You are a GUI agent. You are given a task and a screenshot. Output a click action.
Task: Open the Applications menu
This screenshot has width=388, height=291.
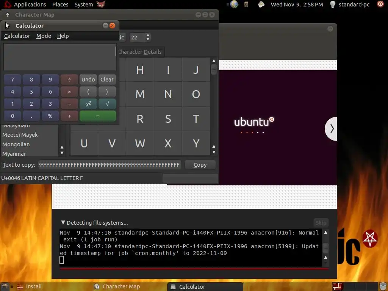(30, 5)
